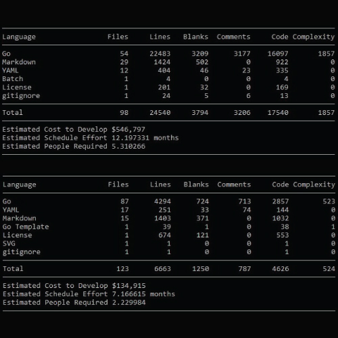Screen dimensions: 338x338
Task: Click Markdown files count 29
Action: point(124,62)
